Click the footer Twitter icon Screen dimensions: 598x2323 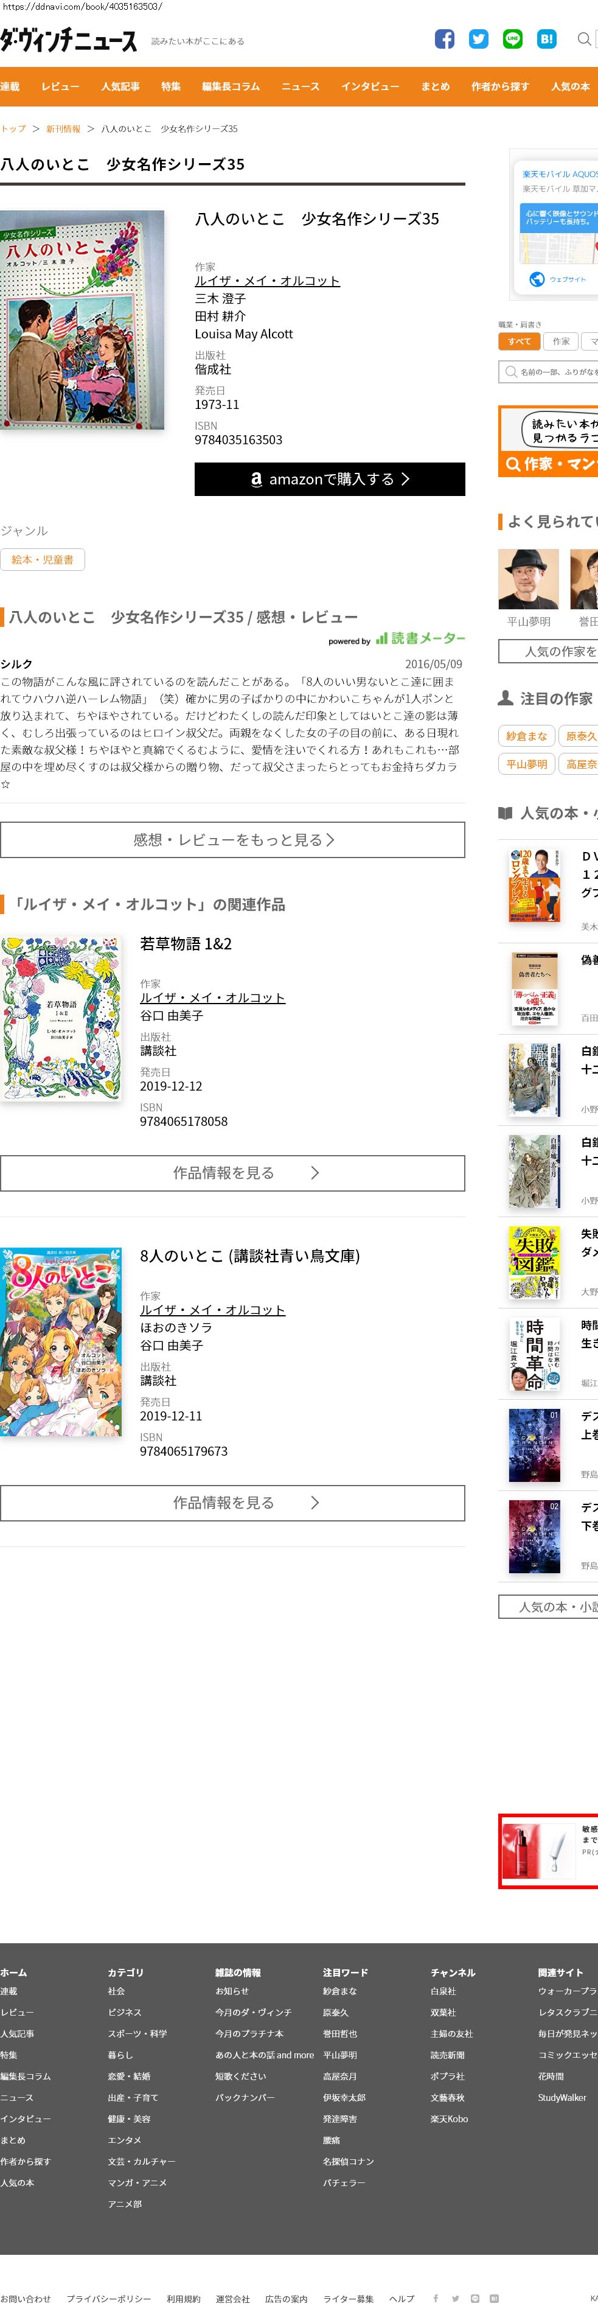[x=456, y=2299]
